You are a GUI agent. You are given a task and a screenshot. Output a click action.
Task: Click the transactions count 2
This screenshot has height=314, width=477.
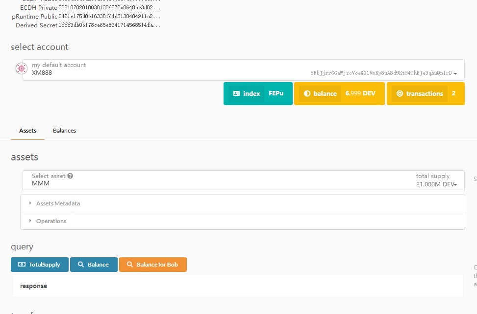click(453, 93)
